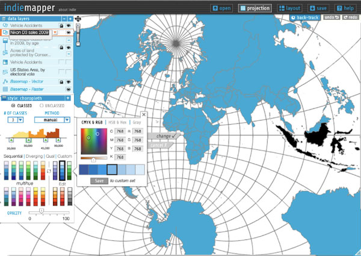
Task: Click the empty lock box on US States Area row
Action: pyautogui.click(x=61, y=72)
